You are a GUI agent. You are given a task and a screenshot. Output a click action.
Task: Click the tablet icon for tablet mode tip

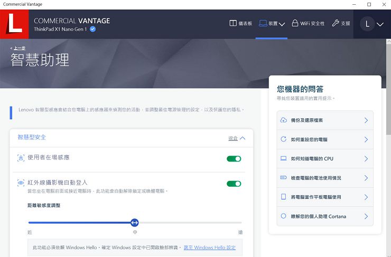pos(284,197)
